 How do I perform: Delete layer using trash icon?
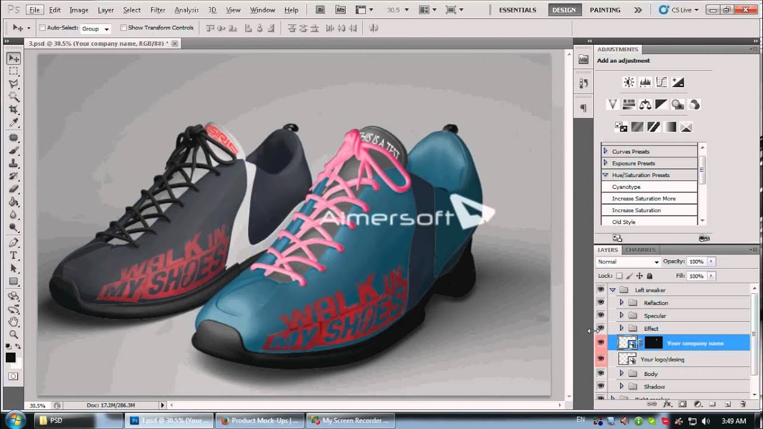point(743,404)
